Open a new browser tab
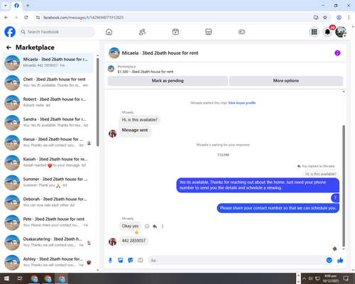Screen dimensions: 355x284 pyautogui.click(x=28, y=6)
